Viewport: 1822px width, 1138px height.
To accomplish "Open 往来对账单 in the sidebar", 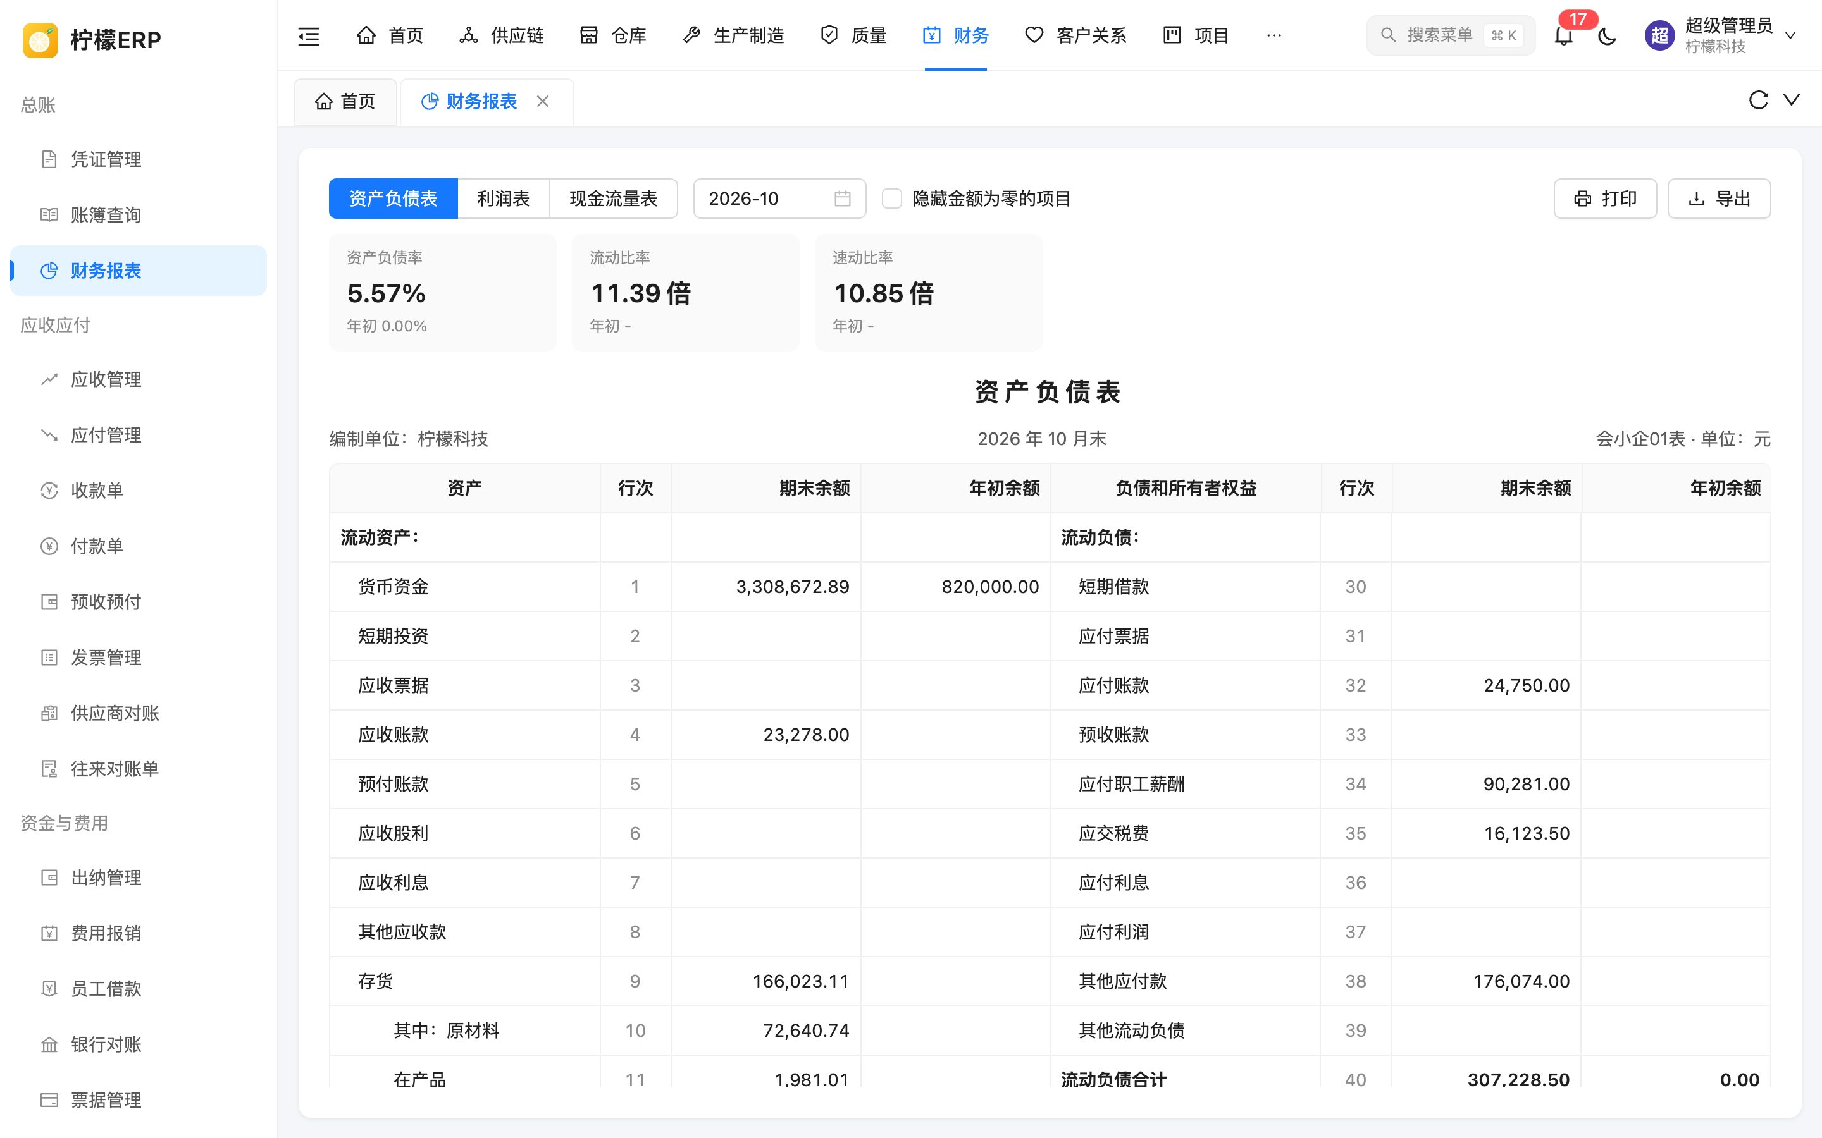I will [x=139, y=769].
